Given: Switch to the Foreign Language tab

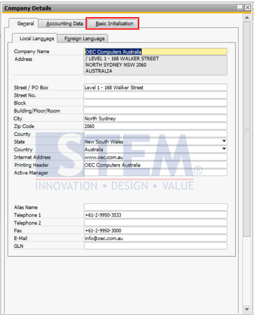Looking at the screenshot, I should click(83, 38).
